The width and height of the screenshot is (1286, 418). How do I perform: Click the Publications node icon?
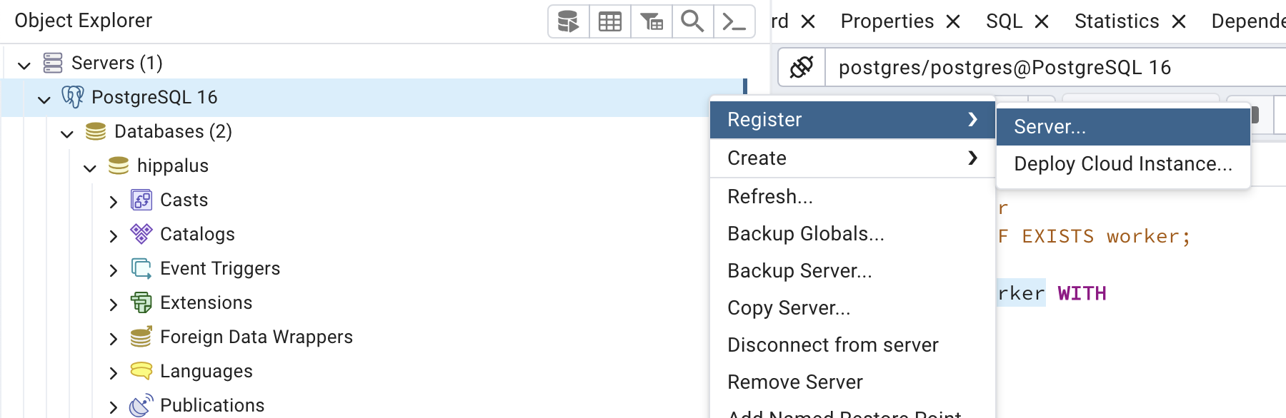pos(141,405)
